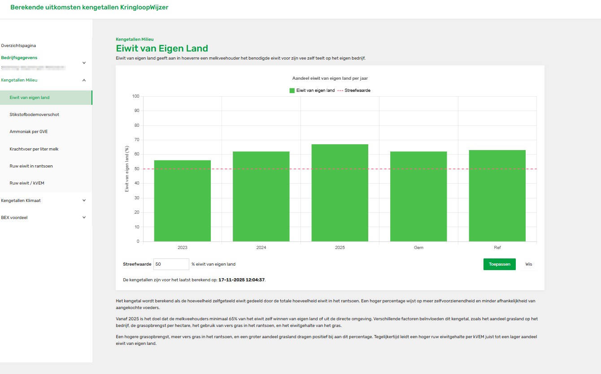Collapse the Kengetallen Milieu chevron
Screen dimensions: 601x374
point(84,80)
